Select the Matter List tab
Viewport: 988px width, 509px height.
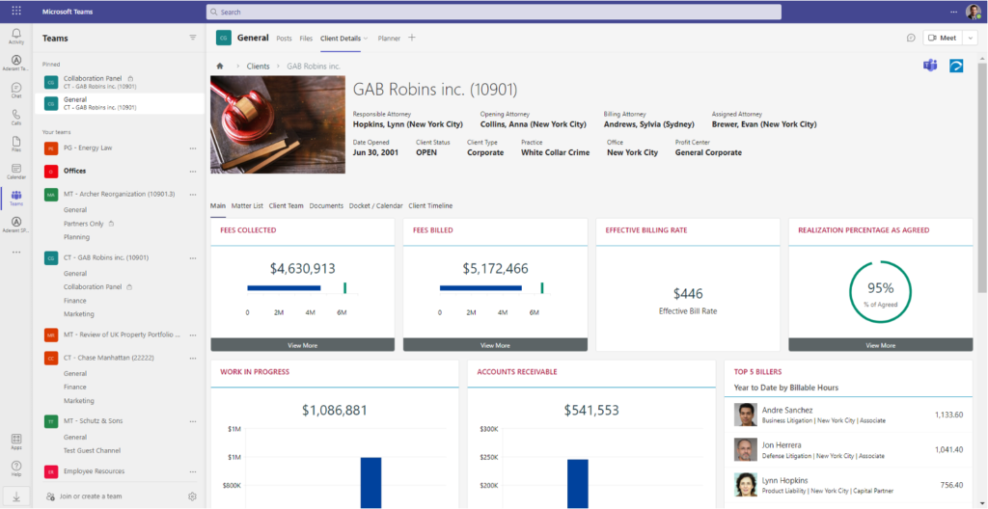247,205
